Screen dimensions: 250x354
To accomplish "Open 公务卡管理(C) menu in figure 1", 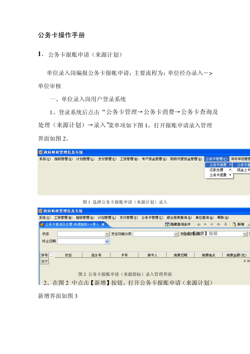I will click(x=217, y=159).
